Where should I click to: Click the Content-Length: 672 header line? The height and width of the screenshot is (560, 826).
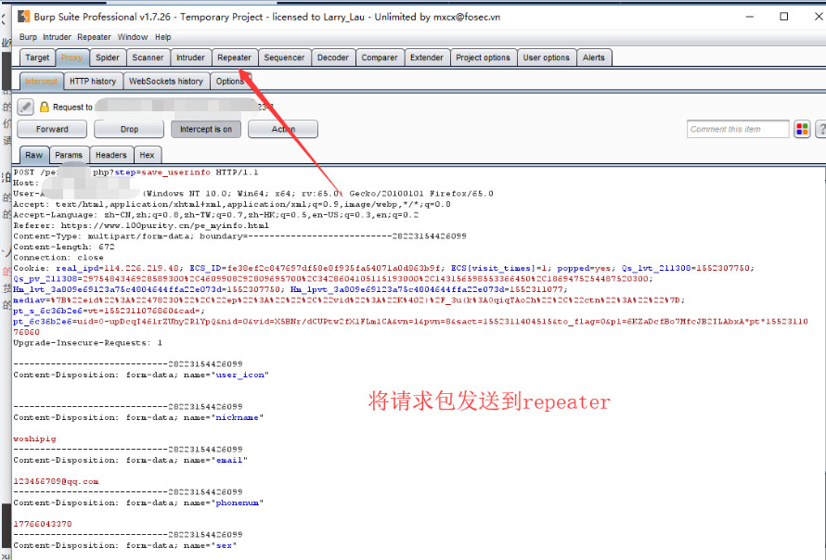pyautogui.click(x=64, y=247)
